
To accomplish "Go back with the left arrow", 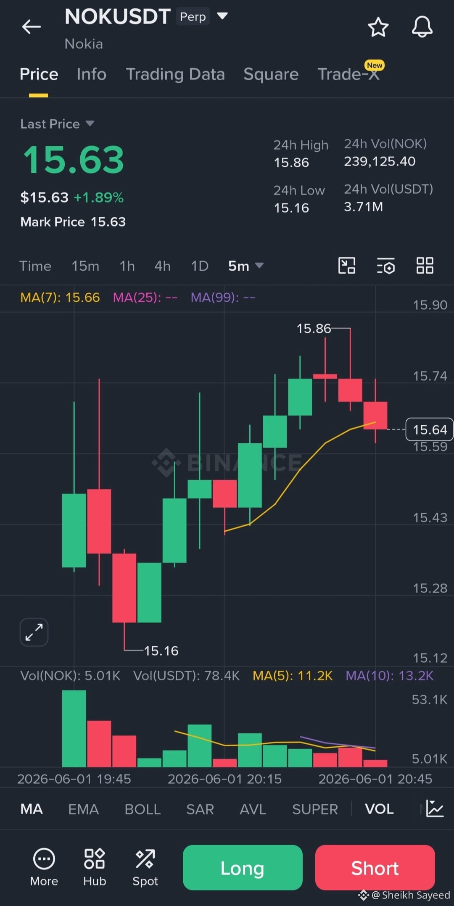I will 32,27.
